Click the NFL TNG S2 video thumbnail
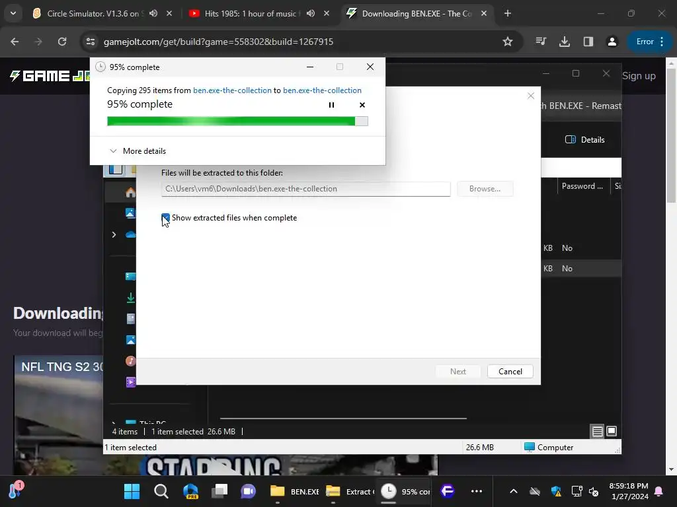Viewport: 677px width, 507px height. pyautogui.click(x=59, y=415)
